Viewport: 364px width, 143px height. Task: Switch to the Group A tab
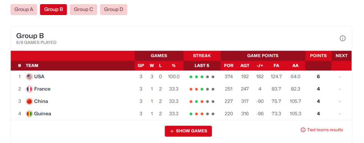[x=24, y=9]
